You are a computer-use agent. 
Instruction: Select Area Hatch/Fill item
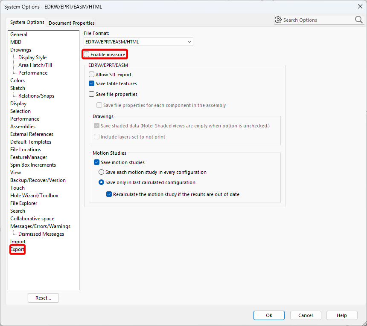[35, 65]
